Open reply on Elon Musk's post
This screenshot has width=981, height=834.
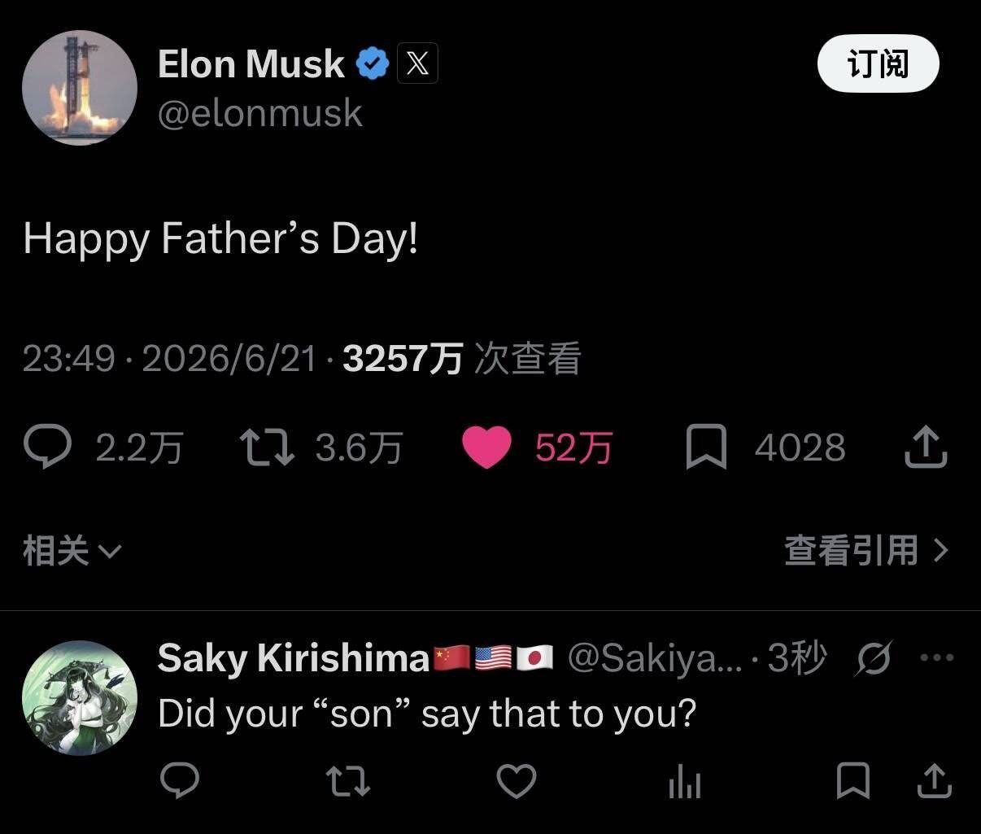(x=47, y=448)
